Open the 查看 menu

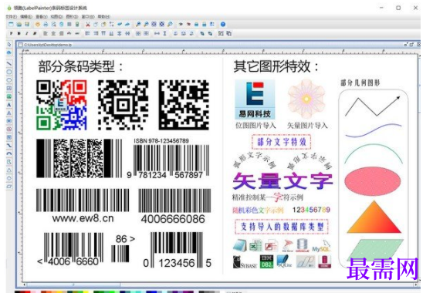click(42, 16)
